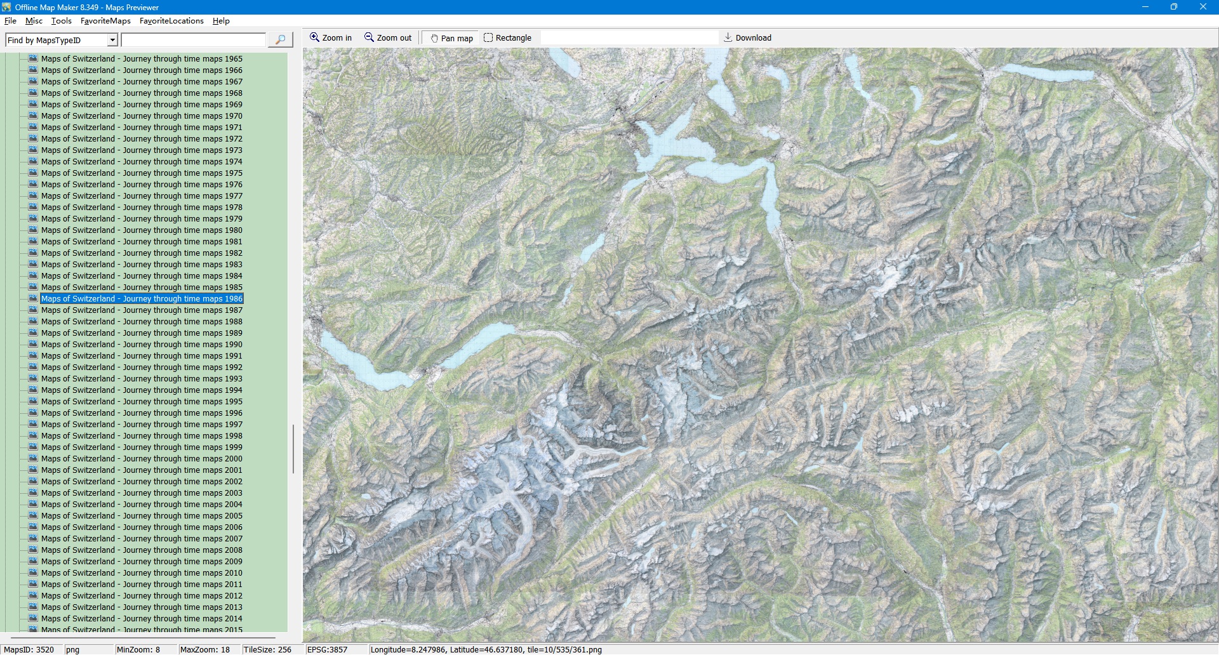Select Journey through time maps 1987
The image size is (1219, 655).
pyautogui.click(x=142, y=310)
